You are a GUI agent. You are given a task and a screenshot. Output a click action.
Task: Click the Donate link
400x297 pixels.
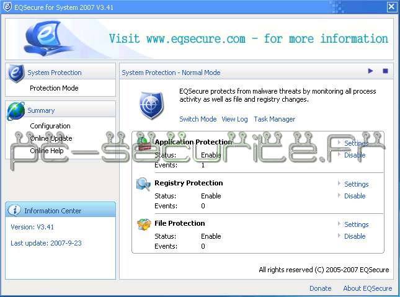(321, 288)
